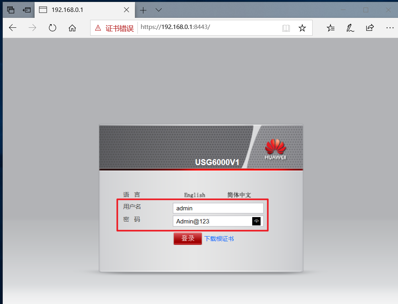Switch to reading view icon
The height and width of the screenshot is (304, 398).
286,28
